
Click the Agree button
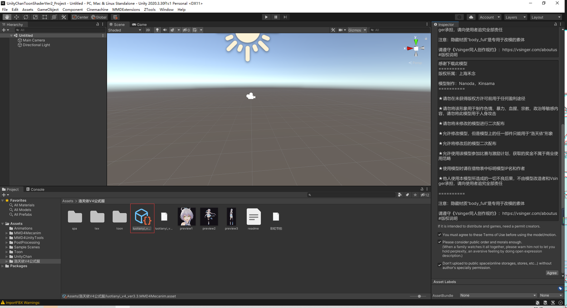[x=551, y=273]
